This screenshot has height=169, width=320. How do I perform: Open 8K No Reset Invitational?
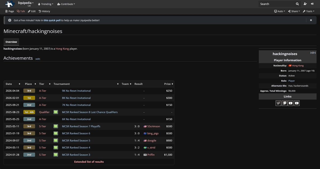[76, 98]
